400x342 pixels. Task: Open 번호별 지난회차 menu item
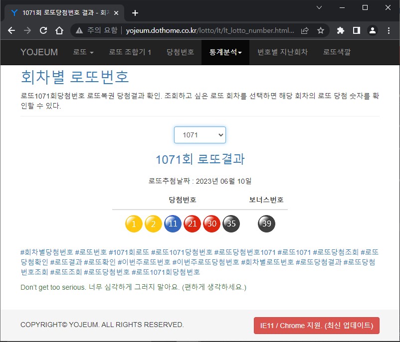[282, 52]
